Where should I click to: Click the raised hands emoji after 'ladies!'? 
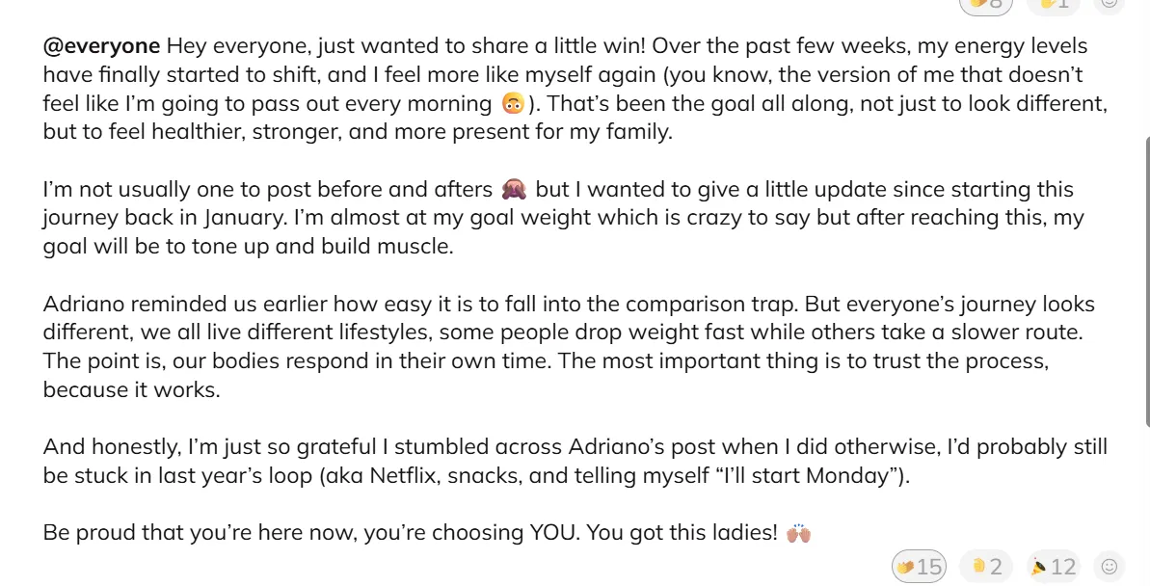(798, 532)
